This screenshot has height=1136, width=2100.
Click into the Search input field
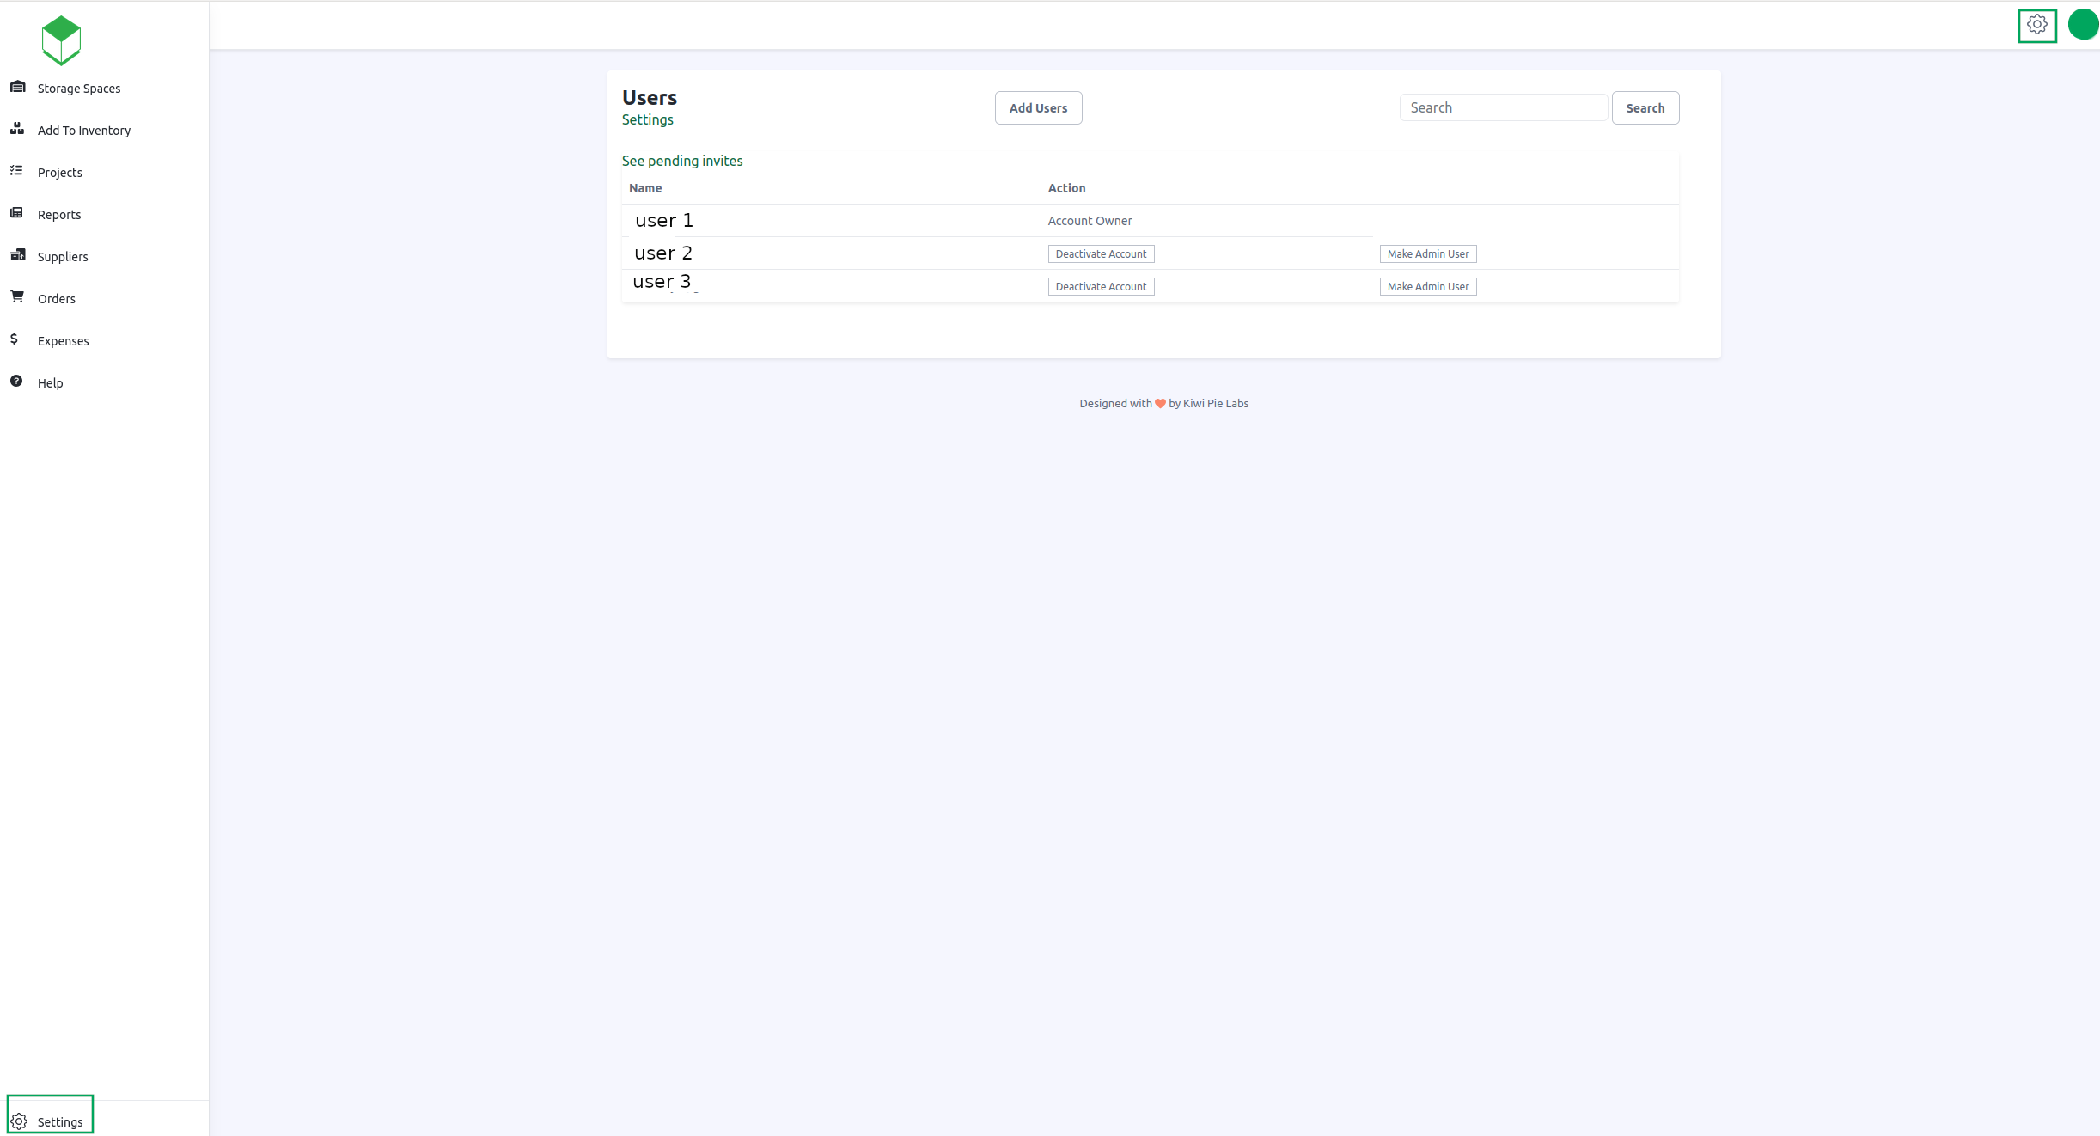[1503, 108]
